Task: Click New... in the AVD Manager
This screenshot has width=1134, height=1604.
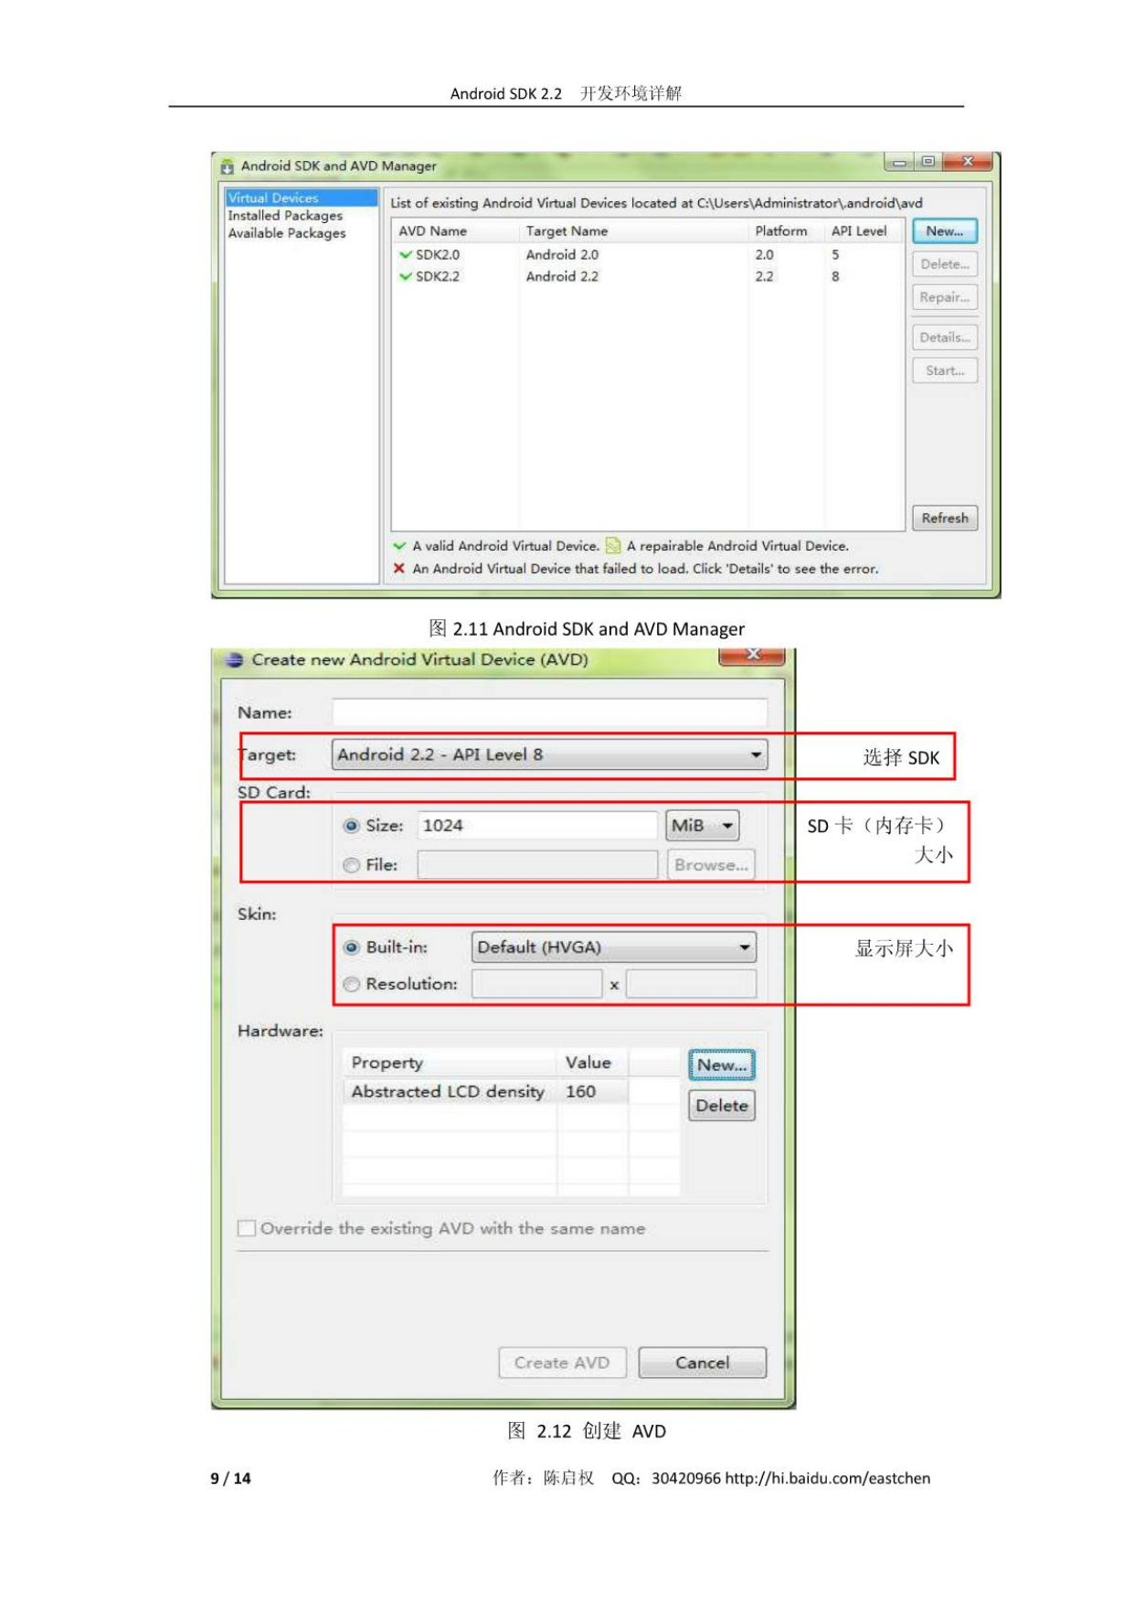Action: (x=944, y=231)
